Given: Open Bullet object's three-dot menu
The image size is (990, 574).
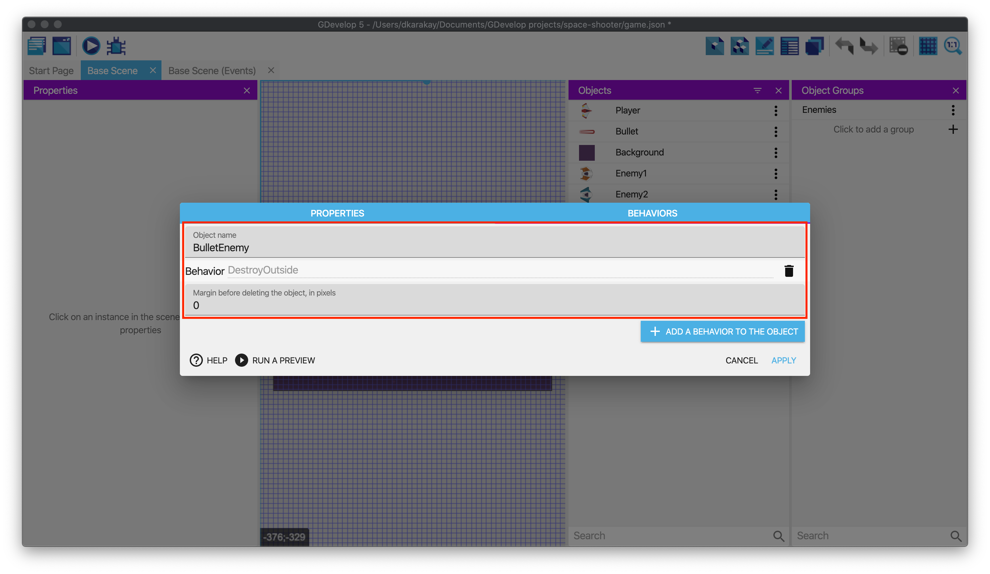Looking at the screenshot, I should [776, 132].
